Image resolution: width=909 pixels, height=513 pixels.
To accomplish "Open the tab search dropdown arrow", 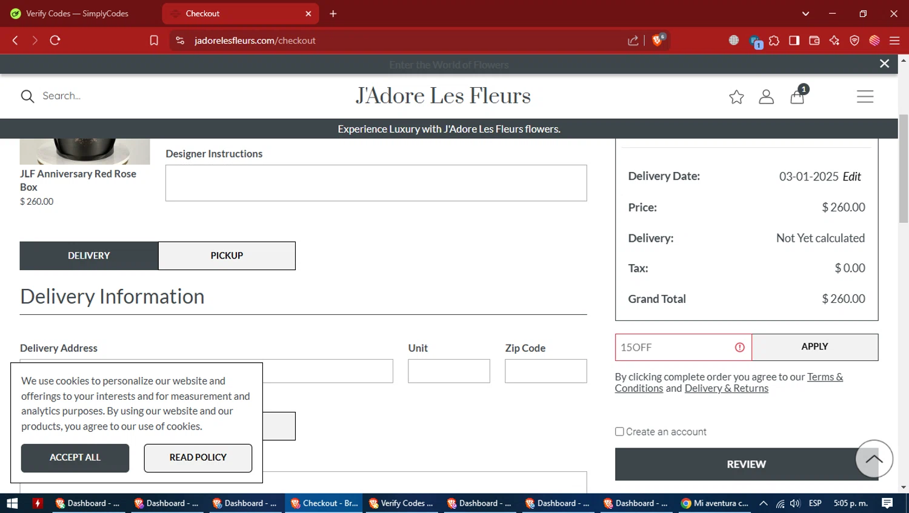I will tap(805, 13).
